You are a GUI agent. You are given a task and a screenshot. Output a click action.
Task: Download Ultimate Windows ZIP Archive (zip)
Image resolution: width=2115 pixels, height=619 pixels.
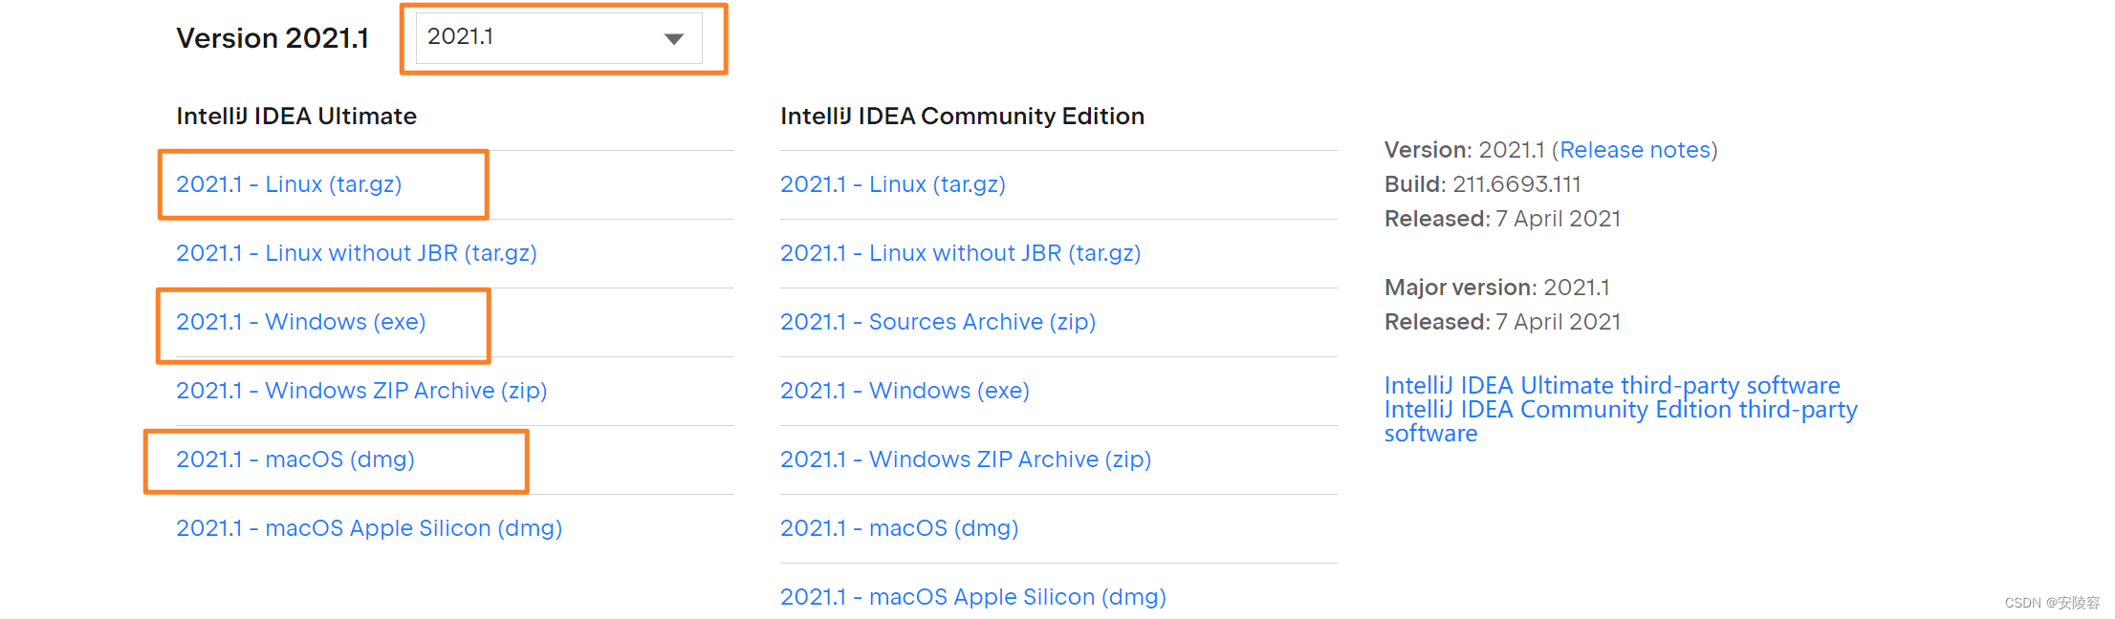pyautogui.click(x=361, y=391)
